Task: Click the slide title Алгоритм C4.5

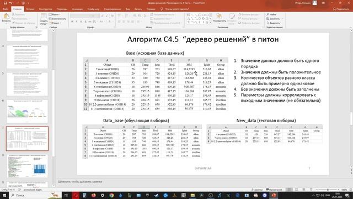Action: (203, 39)
